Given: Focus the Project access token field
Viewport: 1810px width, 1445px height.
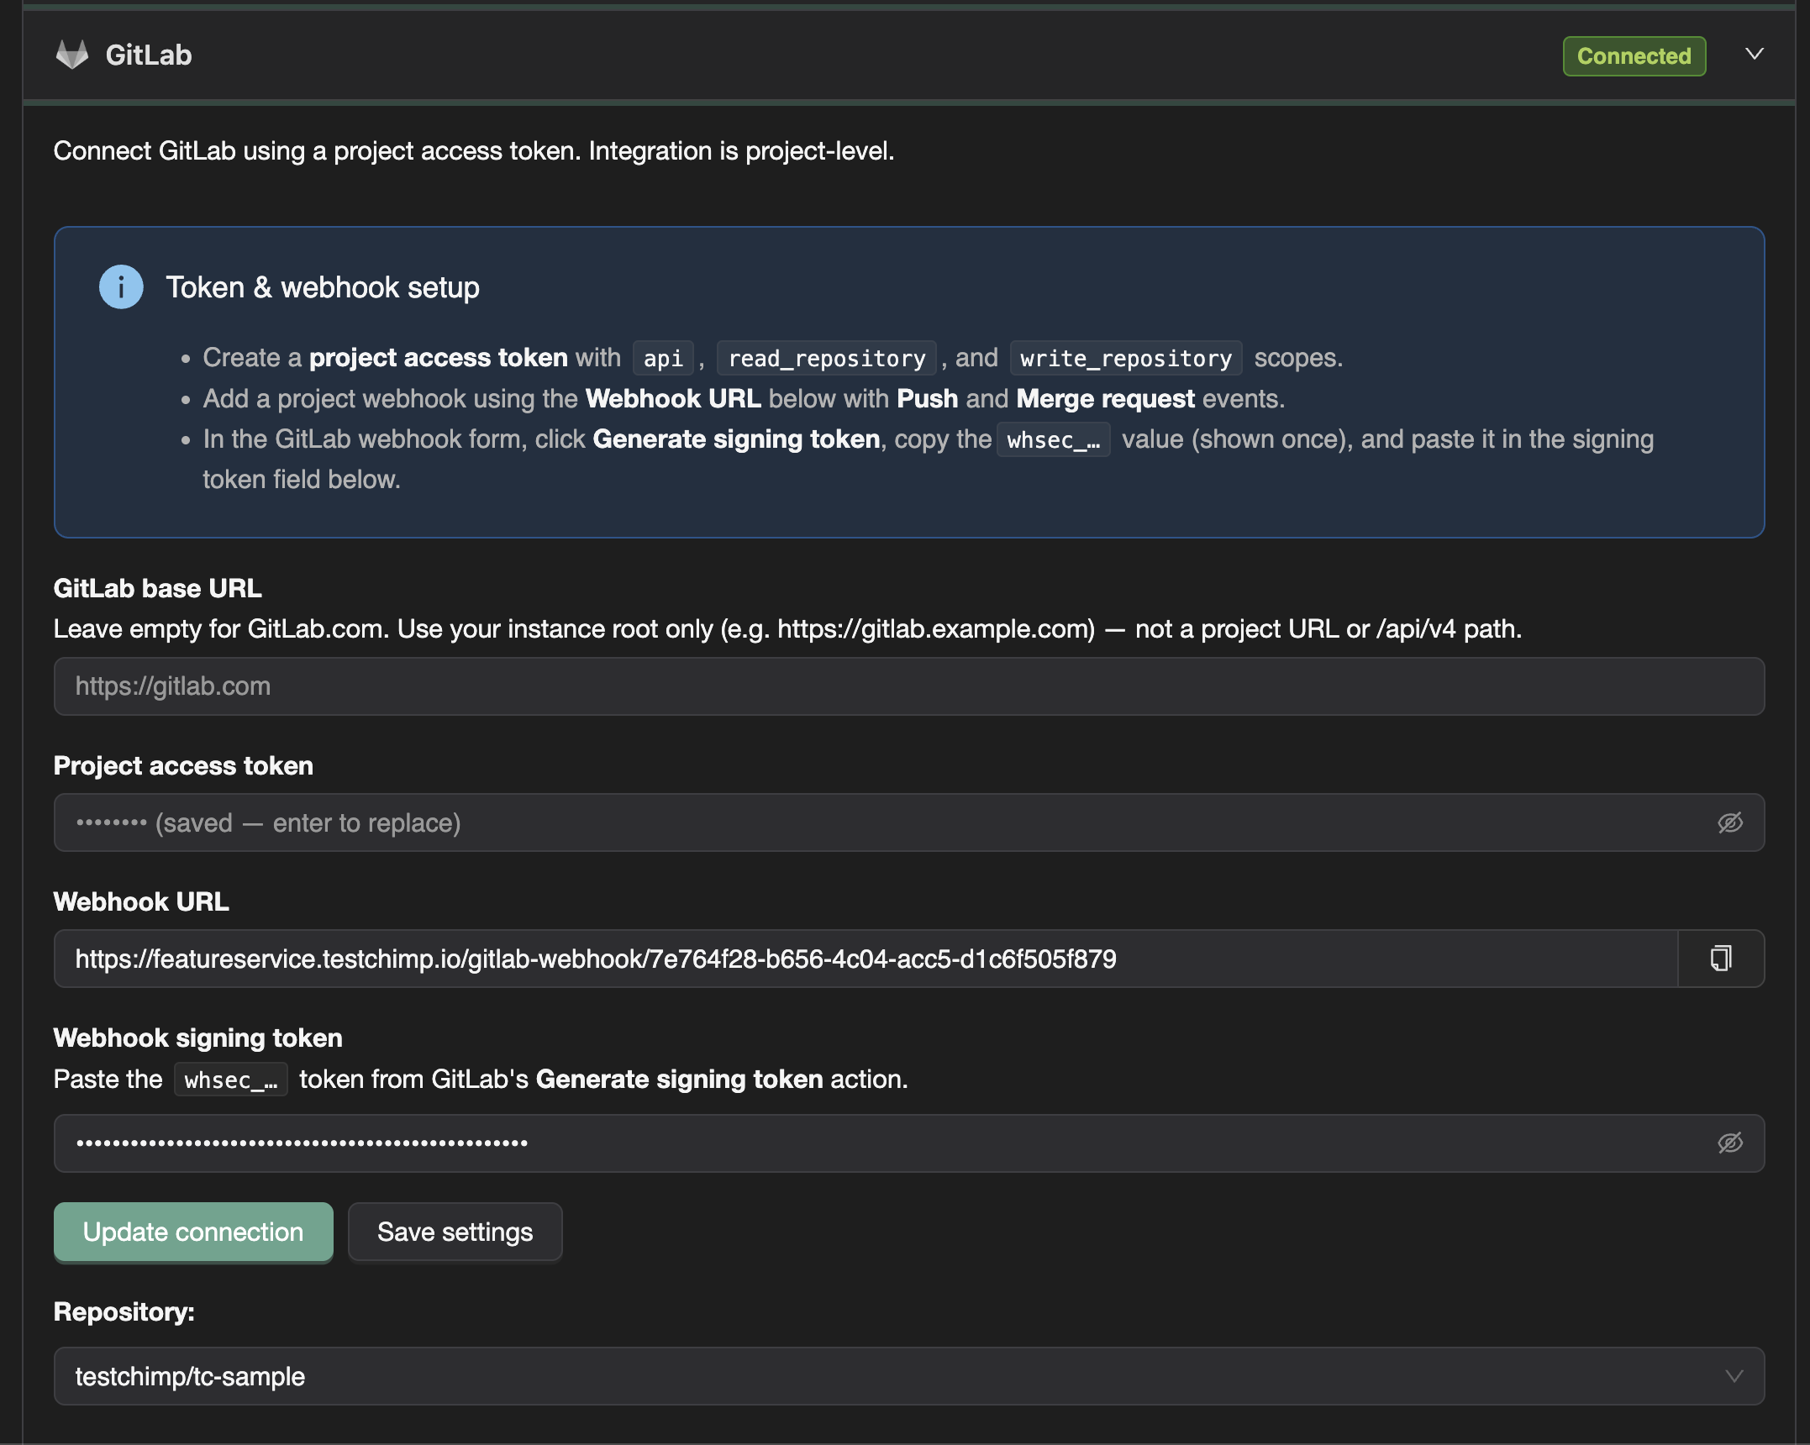Looking at the screenshot, I should 909,822.
